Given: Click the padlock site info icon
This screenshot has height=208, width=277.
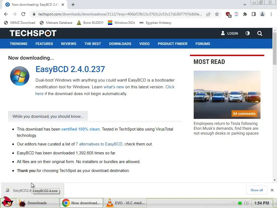Looking at the screenshot, I should point(34,14).
